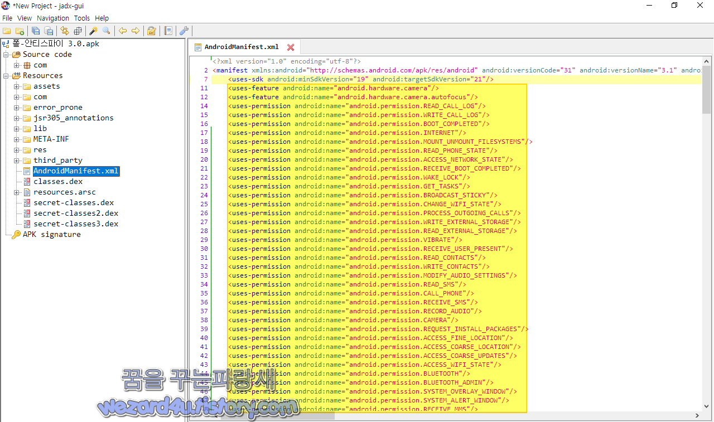Open text search via the wand icon
714x422 pixels.
click(x=94, y=31)
